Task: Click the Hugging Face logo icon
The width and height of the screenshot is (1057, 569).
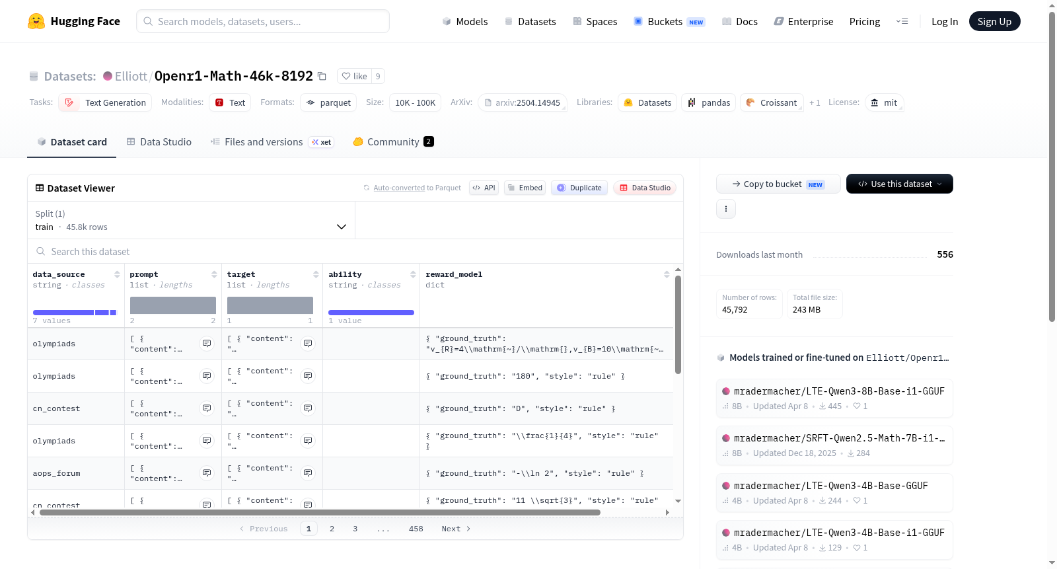Action: (36, 21)
